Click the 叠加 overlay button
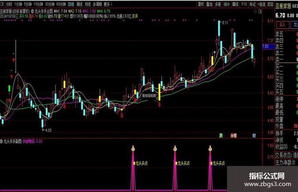This screenshot has height=192, width=298. click(209, 4)
